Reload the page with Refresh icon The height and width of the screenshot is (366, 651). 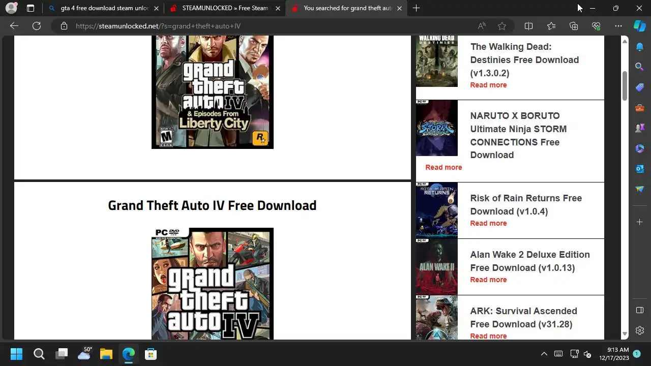pyautogui.click(x=37, y=26)
